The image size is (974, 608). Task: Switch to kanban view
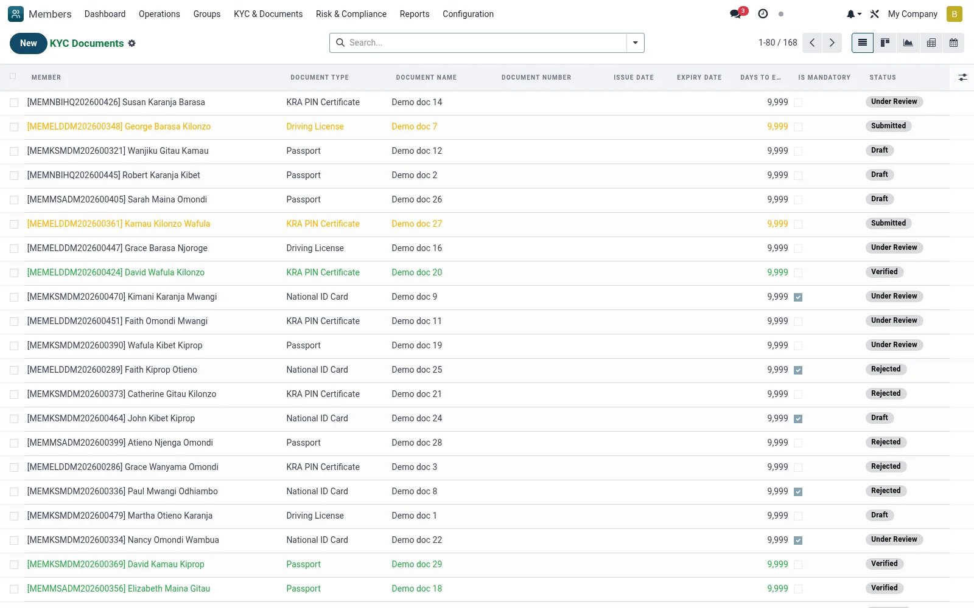point(885,43)
